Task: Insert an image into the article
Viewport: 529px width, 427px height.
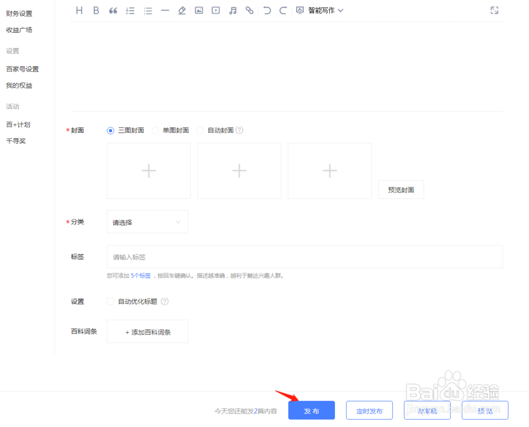Action: pos(199,10)
